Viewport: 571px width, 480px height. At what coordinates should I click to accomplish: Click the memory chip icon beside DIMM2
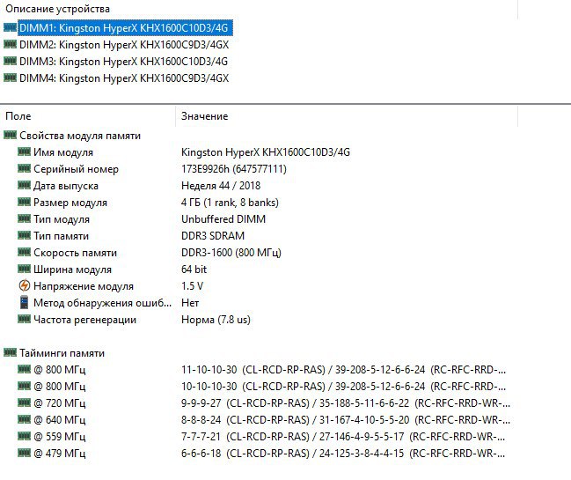[10, 44]
